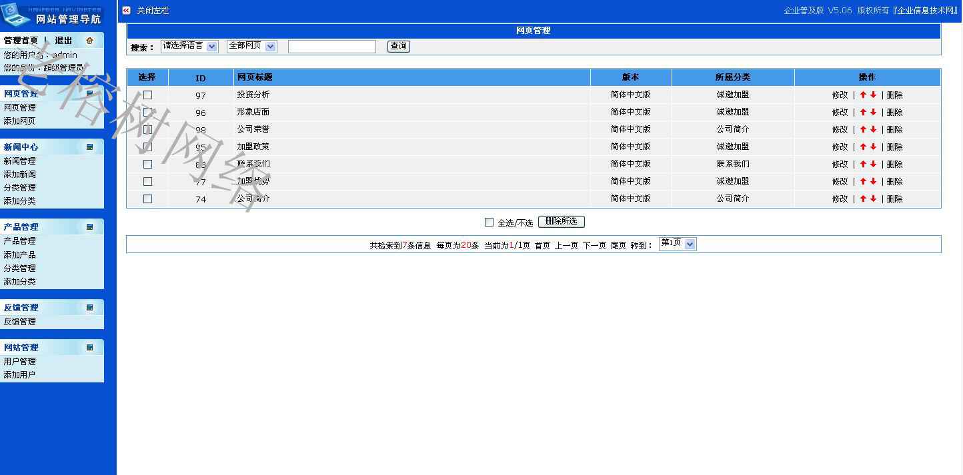This screenshot has width=963, height=475.
Task: Open 添加新闻 in sidebar
Action: pyautogui.click(x=19, y=174)
